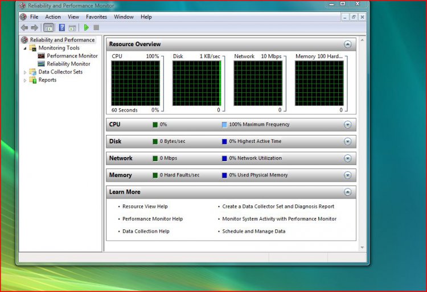
Task: Open the Action menu
Action: [x=53, y=17]
